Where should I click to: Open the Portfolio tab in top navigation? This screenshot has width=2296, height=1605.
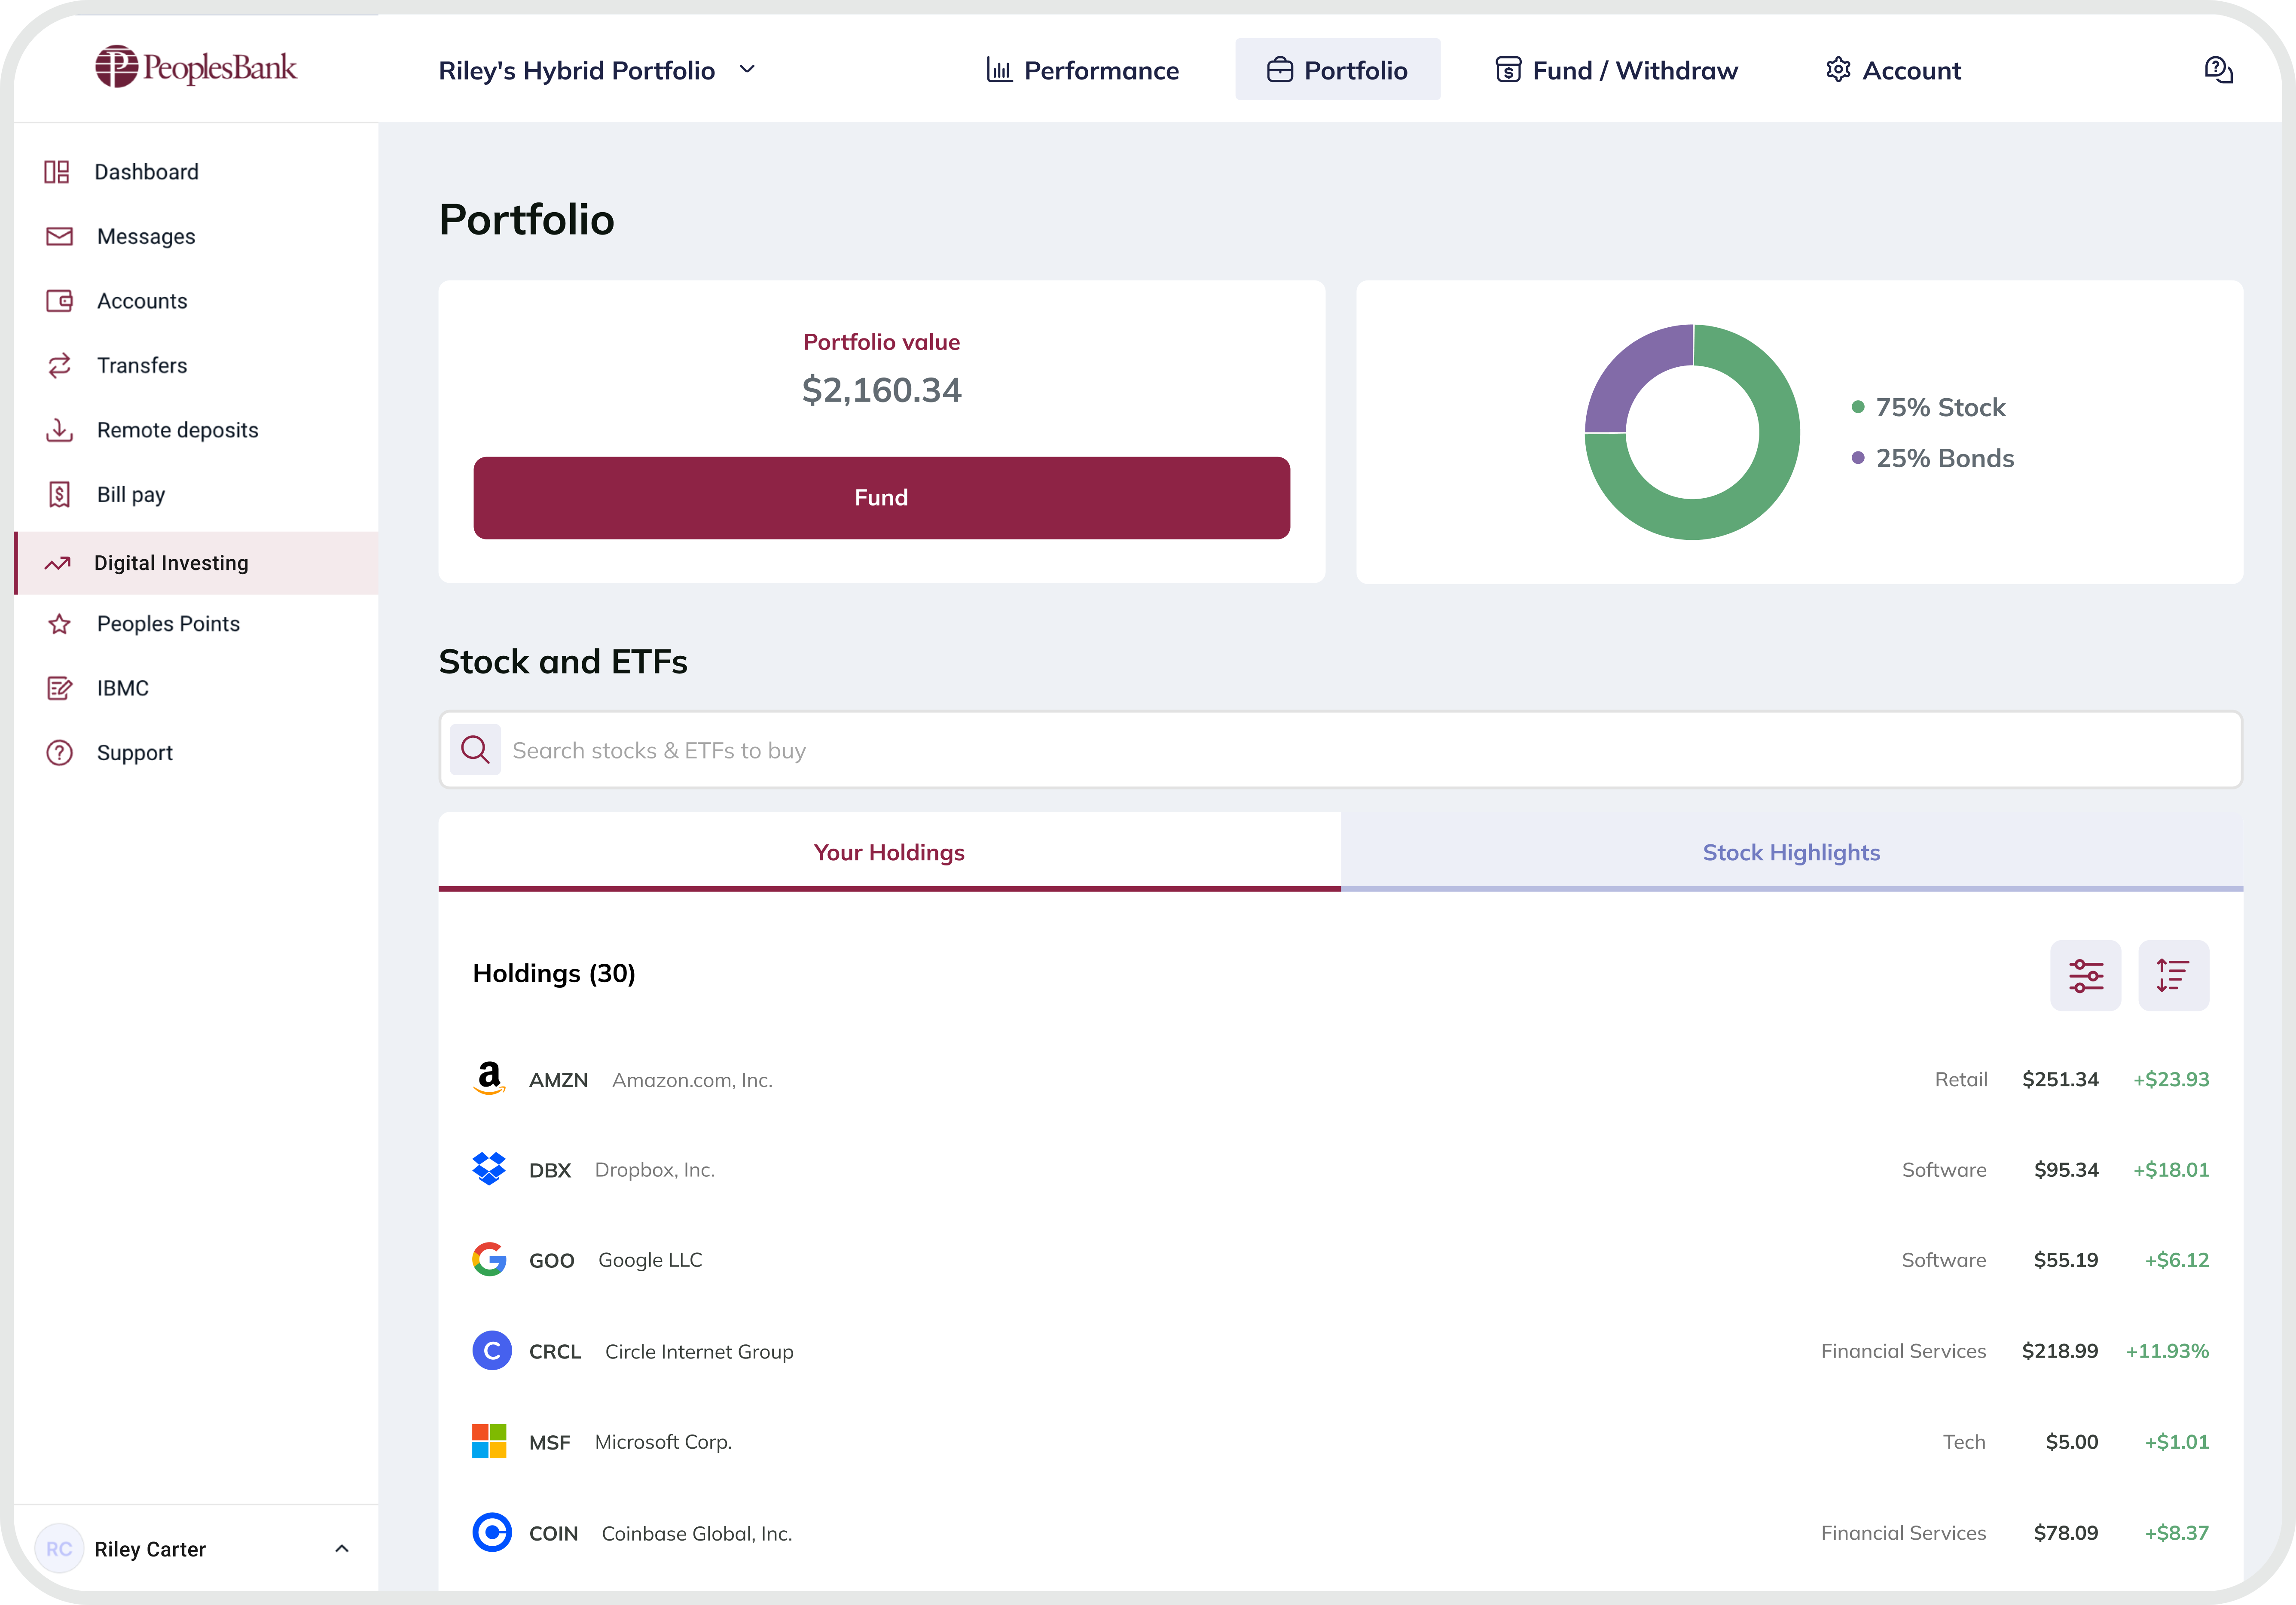tap(1337, 70)
